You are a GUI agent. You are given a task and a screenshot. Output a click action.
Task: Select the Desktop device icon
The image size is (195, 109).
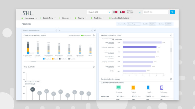119,88
